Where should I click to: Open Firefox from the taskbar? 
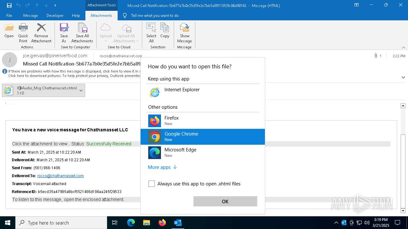coord(162,223)
